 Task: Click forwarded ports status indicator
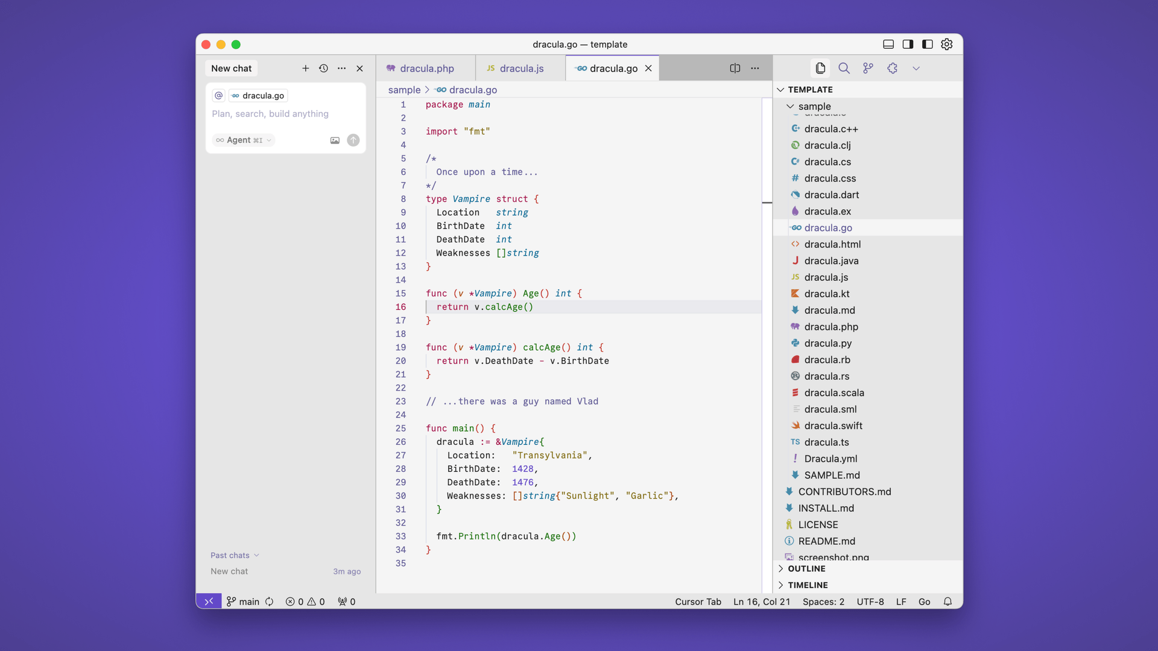tap(347, 602)
